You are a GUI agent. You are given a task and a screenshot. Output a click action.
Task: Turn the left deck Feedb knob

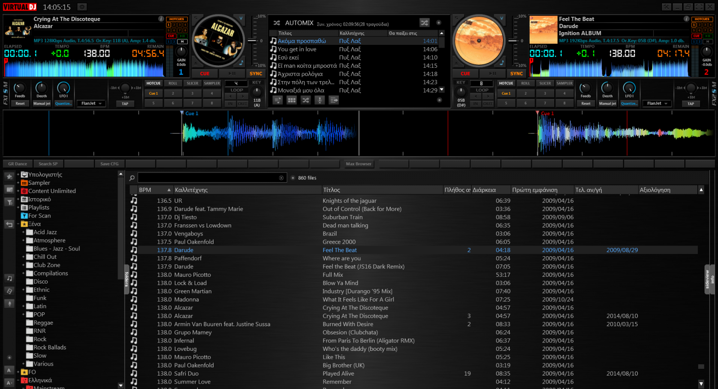point(20,88)
